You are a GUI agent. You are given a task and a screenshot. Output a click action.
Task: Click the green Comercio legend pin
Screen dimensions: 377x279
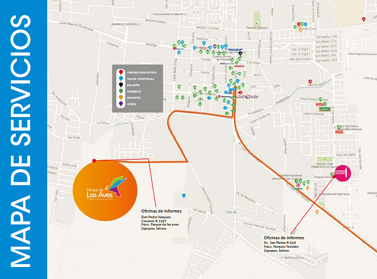(120, 91)
